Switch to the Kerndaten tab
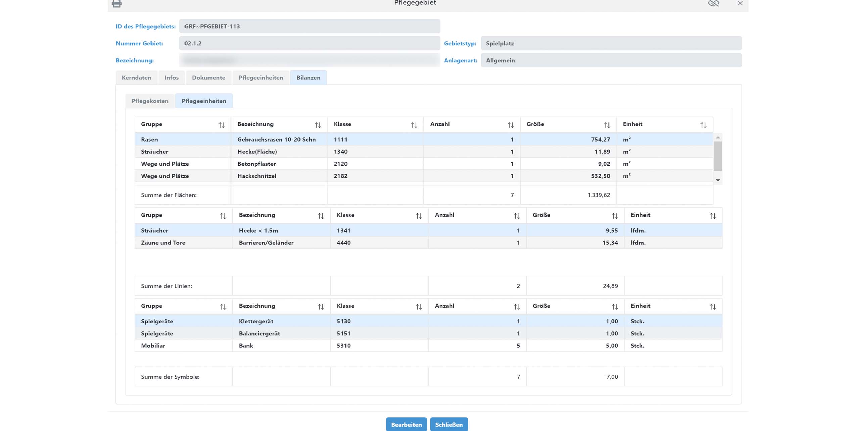 [x=136, y=77]
